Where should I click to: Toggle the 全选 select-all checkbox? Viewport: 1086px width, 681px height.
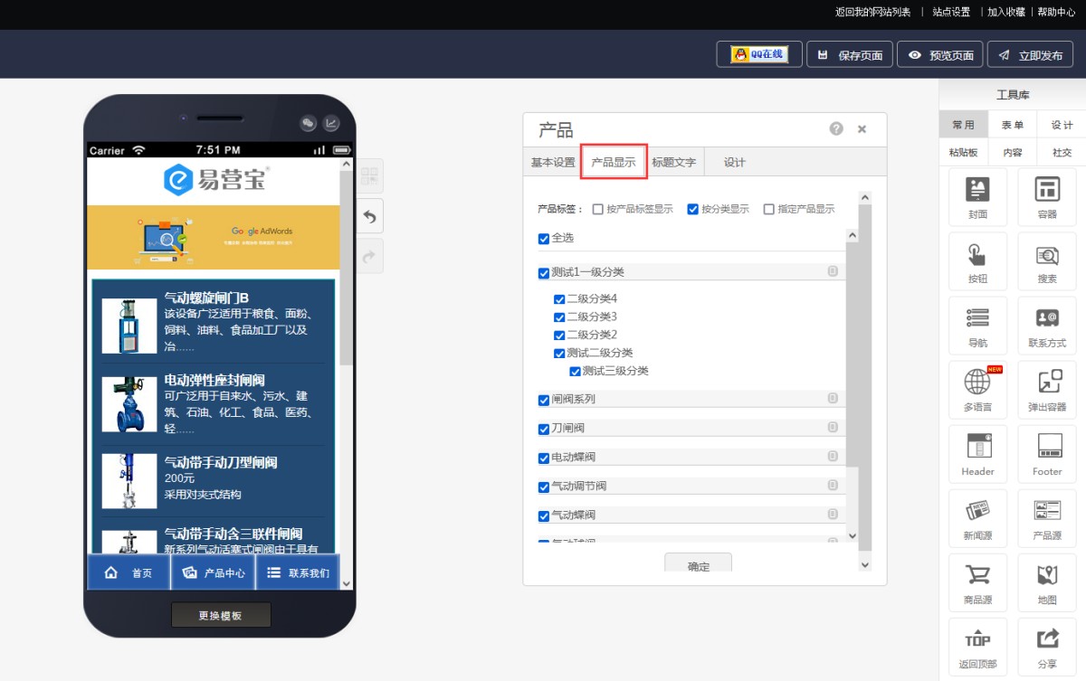[x=544, y=239]
